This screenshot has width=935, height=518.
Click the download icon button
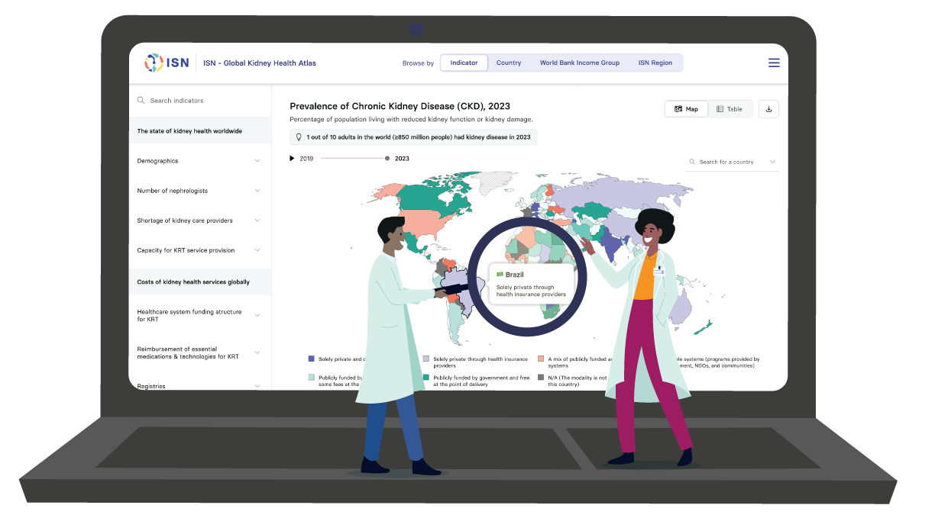point(768,109)
